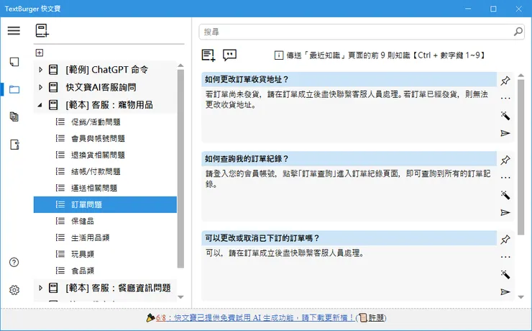Click the search magnifier icon

(518, 32)
